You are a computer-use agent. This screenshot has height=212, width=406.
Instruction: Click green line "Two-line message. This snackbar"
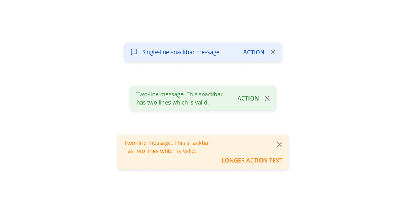click(179, 94)
